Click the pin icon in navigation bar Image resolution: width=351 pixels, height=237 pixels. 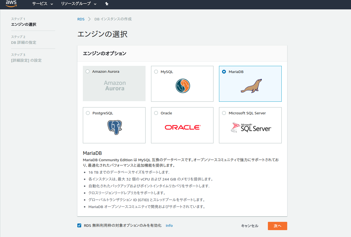[107, 4]
